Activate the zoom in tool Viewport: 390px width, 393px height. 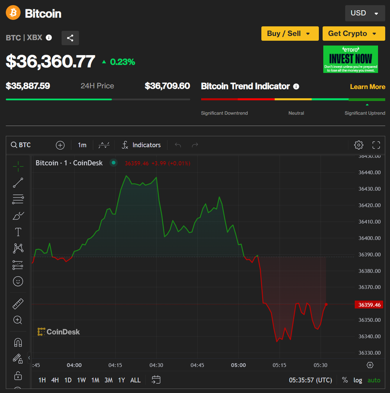click(x=18, y=320)
